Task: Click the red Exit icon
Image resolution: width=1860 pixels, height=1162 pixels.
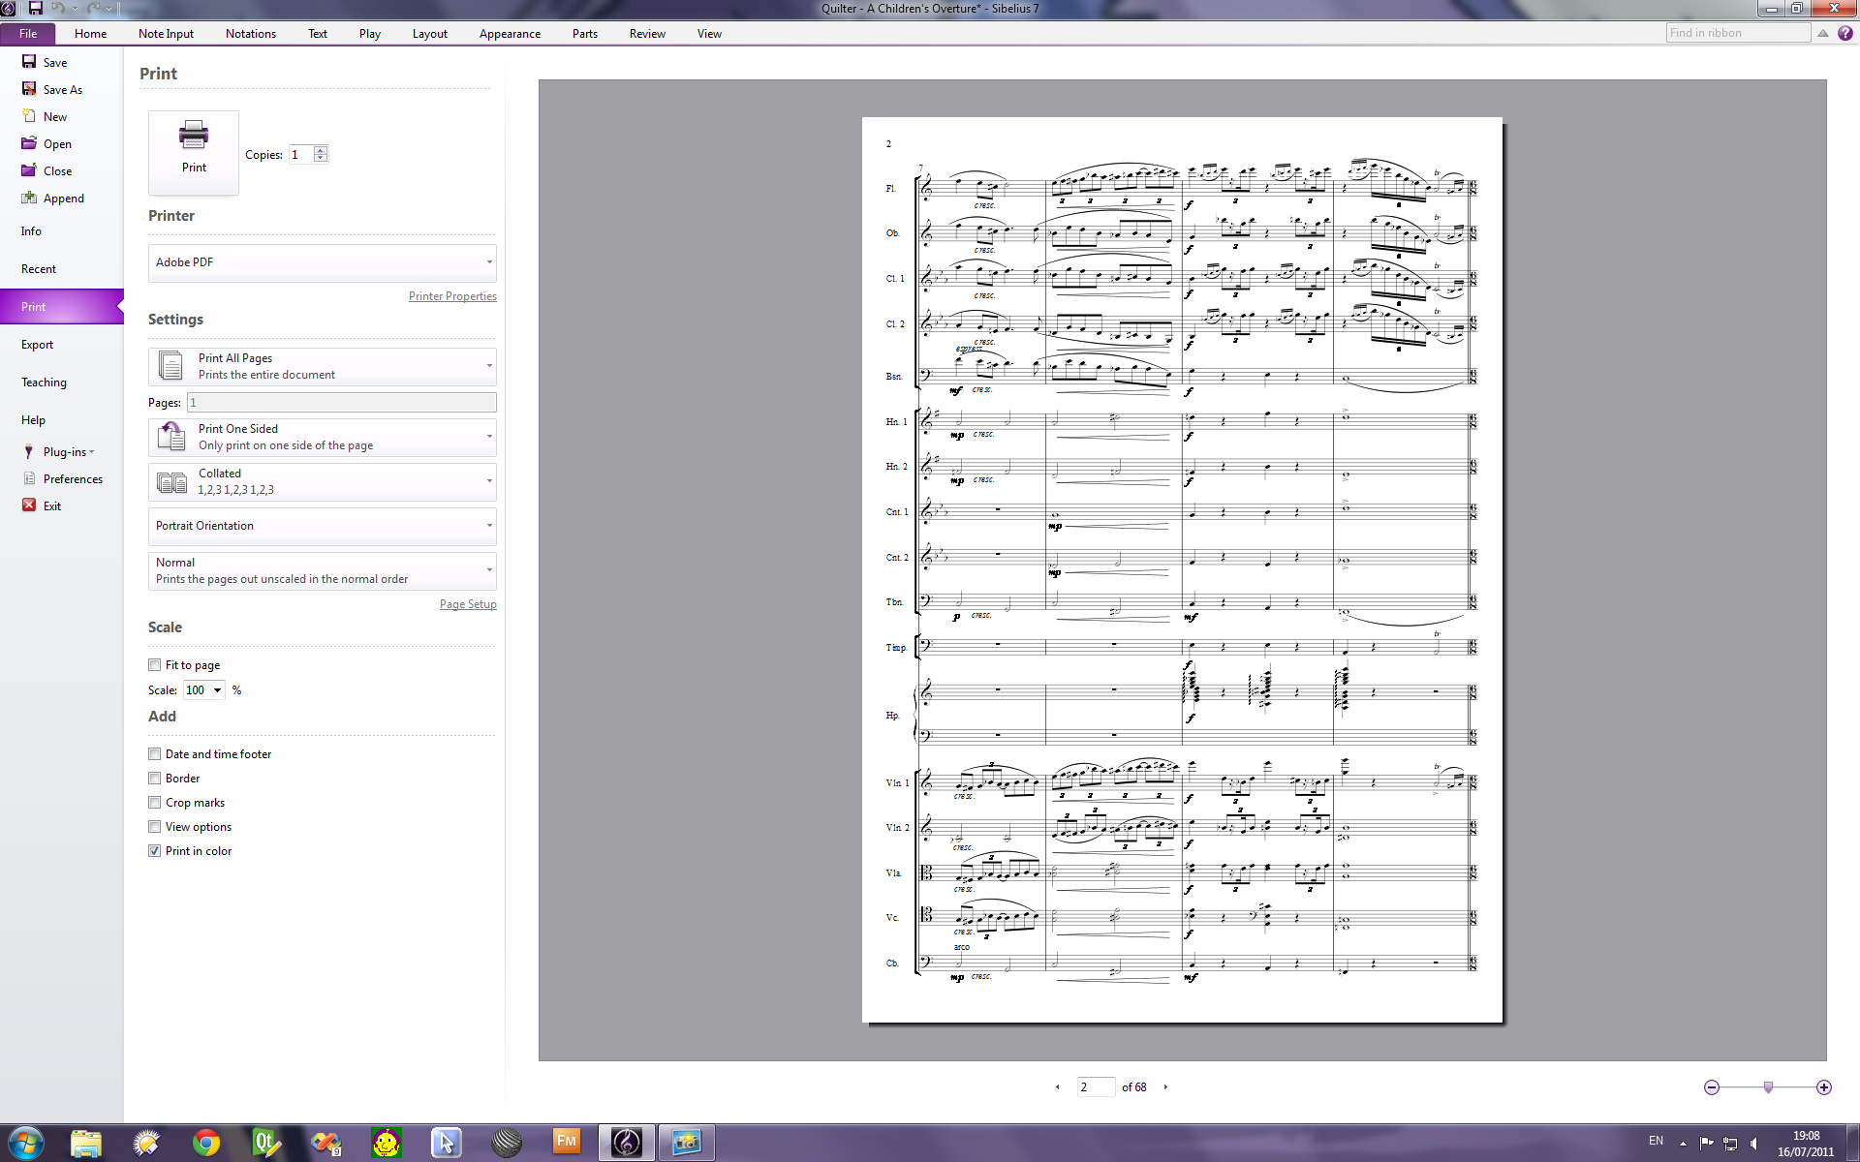Action: 29,505
